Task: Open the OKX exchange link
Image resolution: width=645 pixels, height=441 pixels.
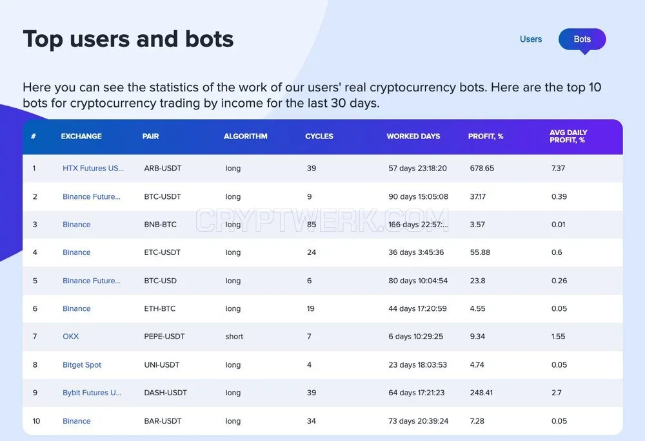Action: point(70,337)
